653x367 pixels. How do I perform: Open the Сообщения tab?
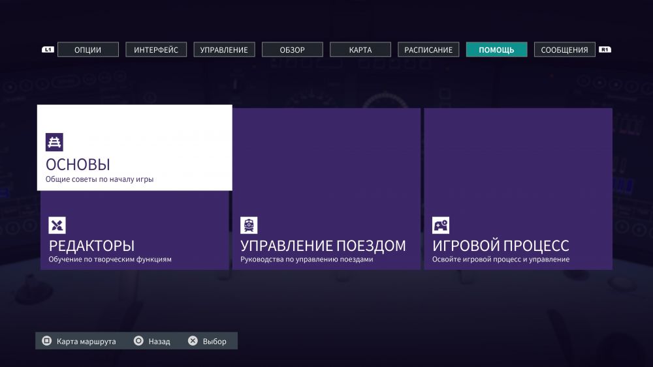tap(564, 50)
